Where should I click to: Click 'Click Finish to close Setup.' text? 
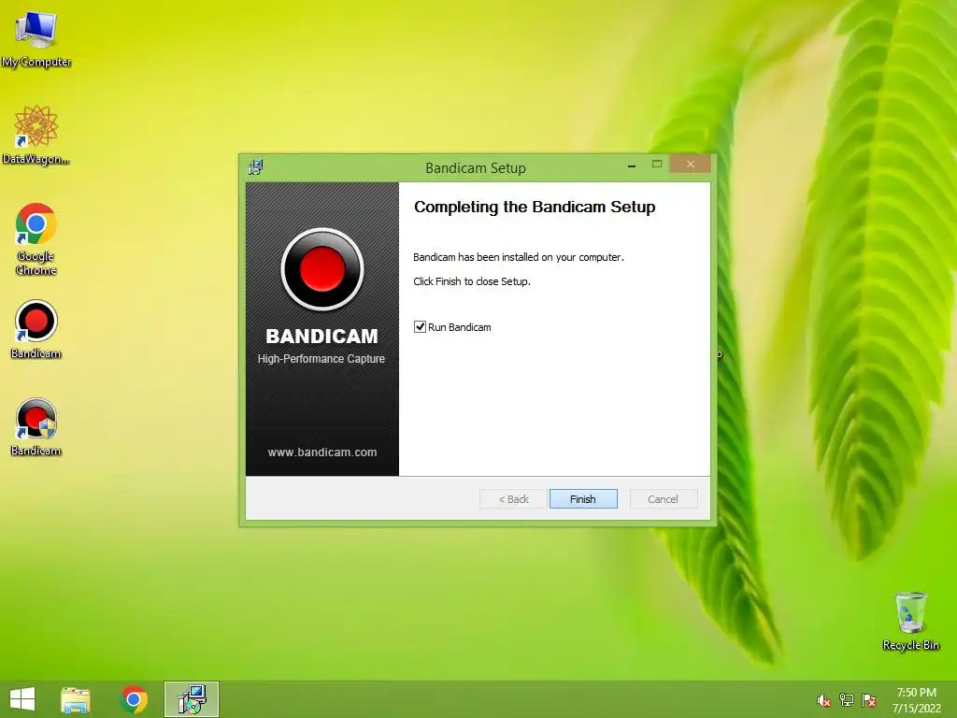pyautogui.click(x=472, y=281)
